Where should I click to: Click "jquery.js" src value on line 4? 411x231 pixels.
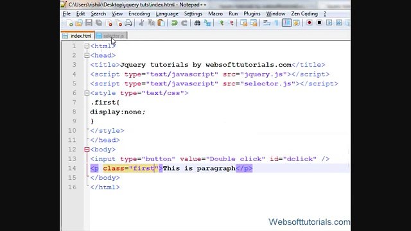(x=264, y=74)
